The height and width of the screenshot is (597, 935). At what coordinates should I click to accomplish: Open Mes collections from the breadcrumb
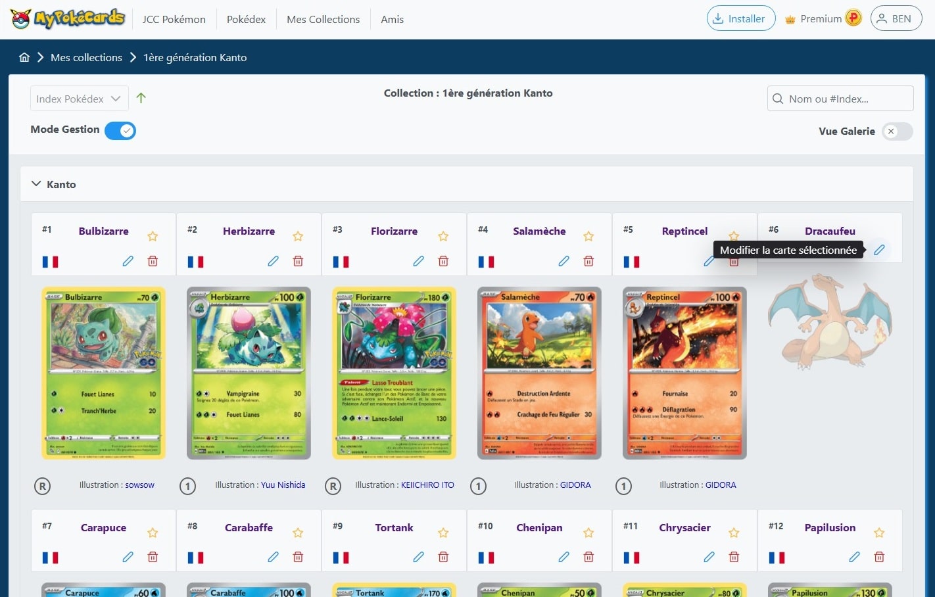[86, 57]
